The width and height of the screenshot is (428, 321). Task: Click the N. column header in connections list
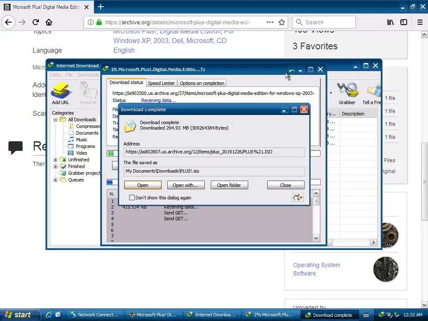coord(112,194)
